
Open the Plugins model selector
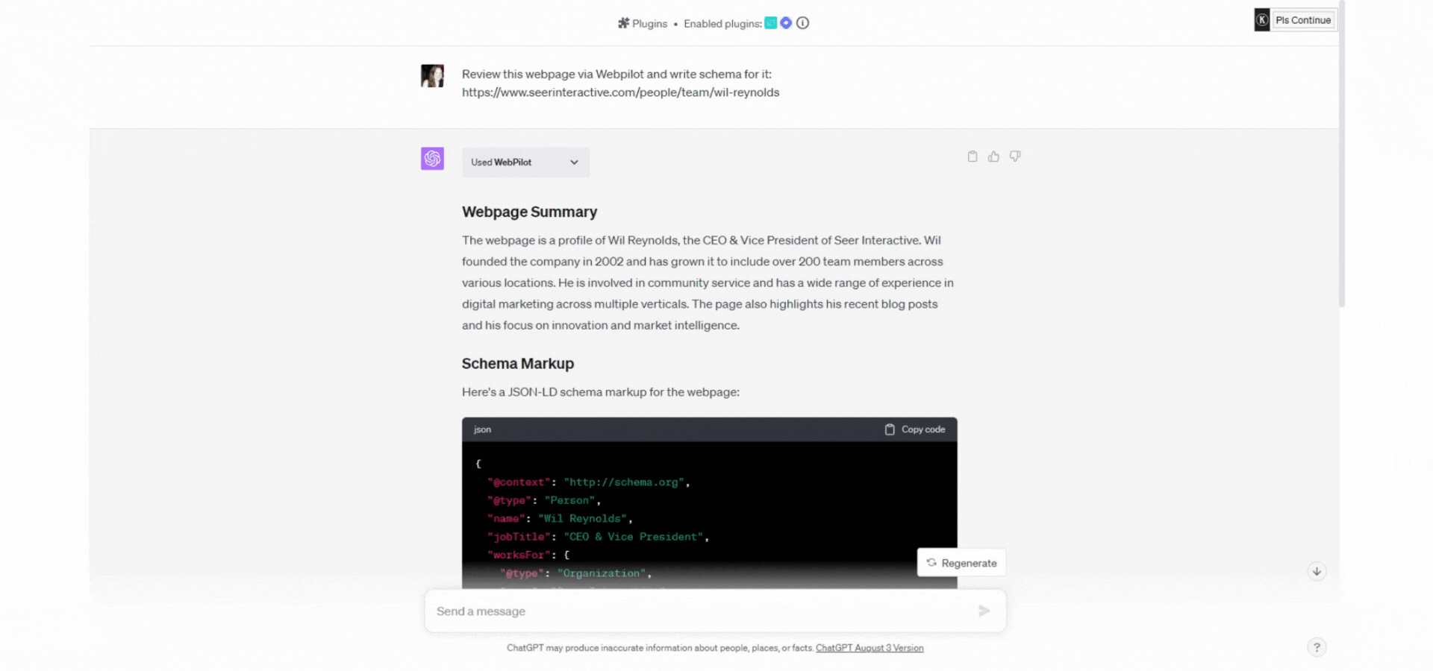pyautogui.click(x=643, y=24)
